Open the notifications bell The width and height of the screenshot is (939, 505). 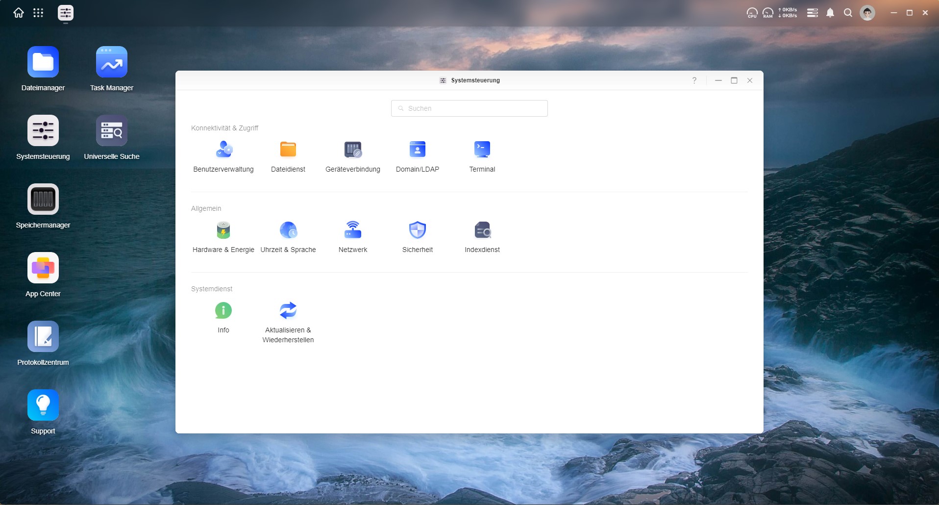click(x=830, y=13)
